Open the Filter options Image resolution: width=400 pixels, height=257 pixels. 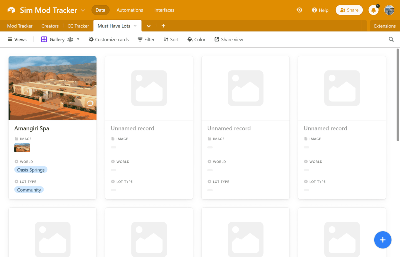click(x=146, y=39)
